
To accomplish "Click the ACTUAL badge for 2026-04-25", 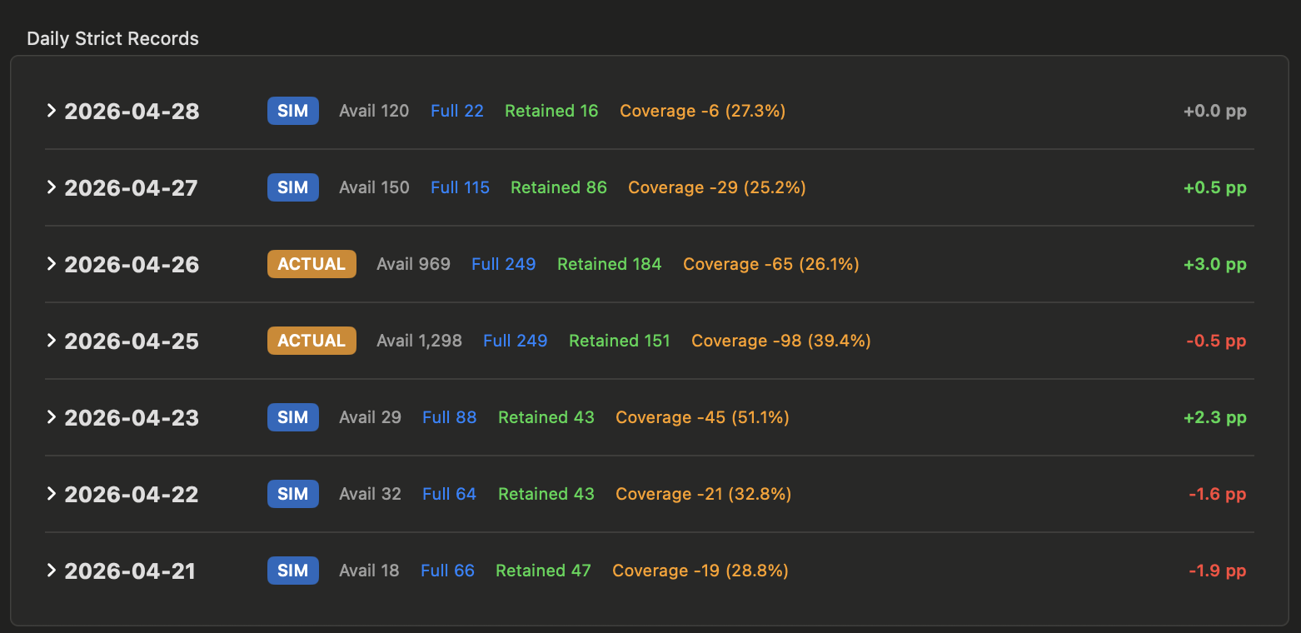I will (x=312, y=341).
